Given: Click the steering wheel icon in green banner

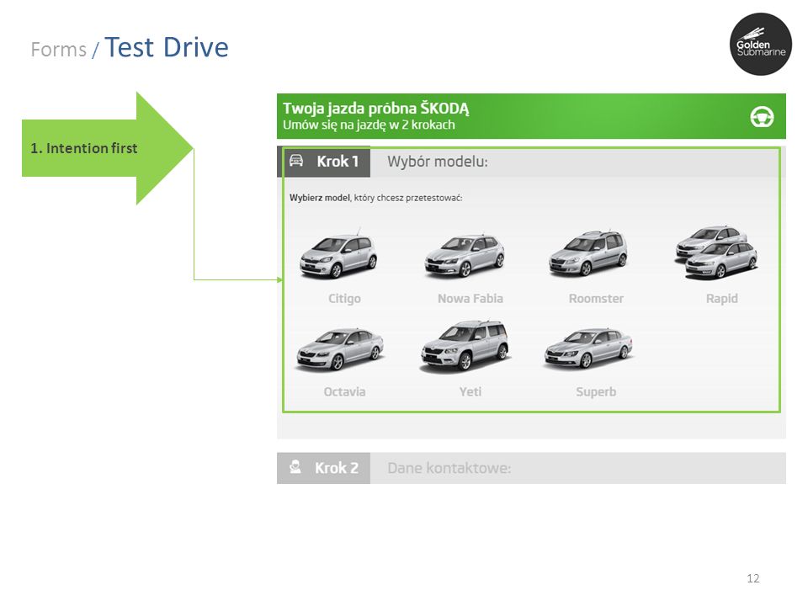Looking at the screenshot, I should click(762, 116).
